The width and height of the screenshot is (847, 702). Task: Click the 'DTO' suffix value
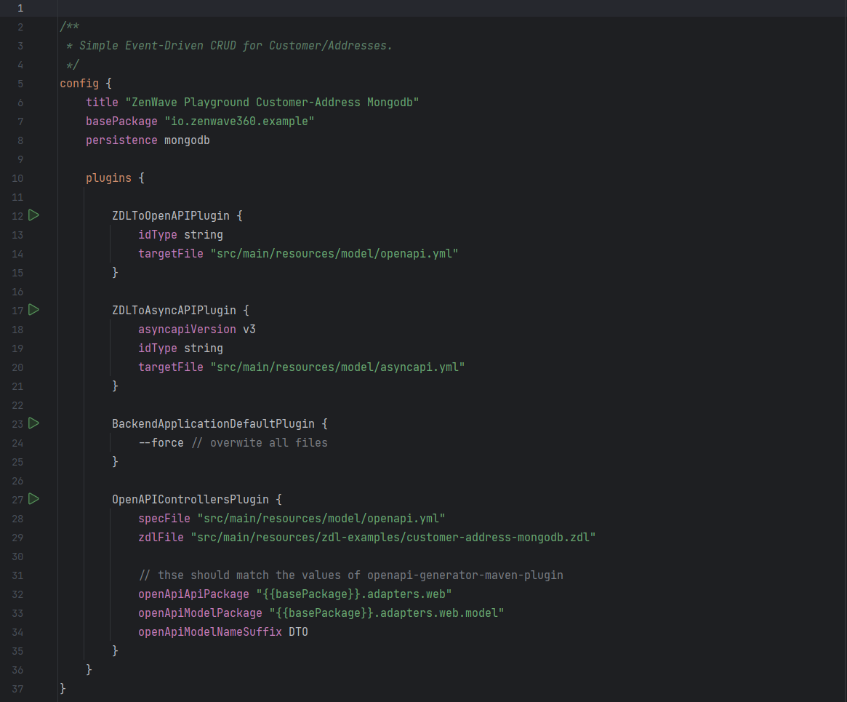pyautogui.click(x=298, y=631)
